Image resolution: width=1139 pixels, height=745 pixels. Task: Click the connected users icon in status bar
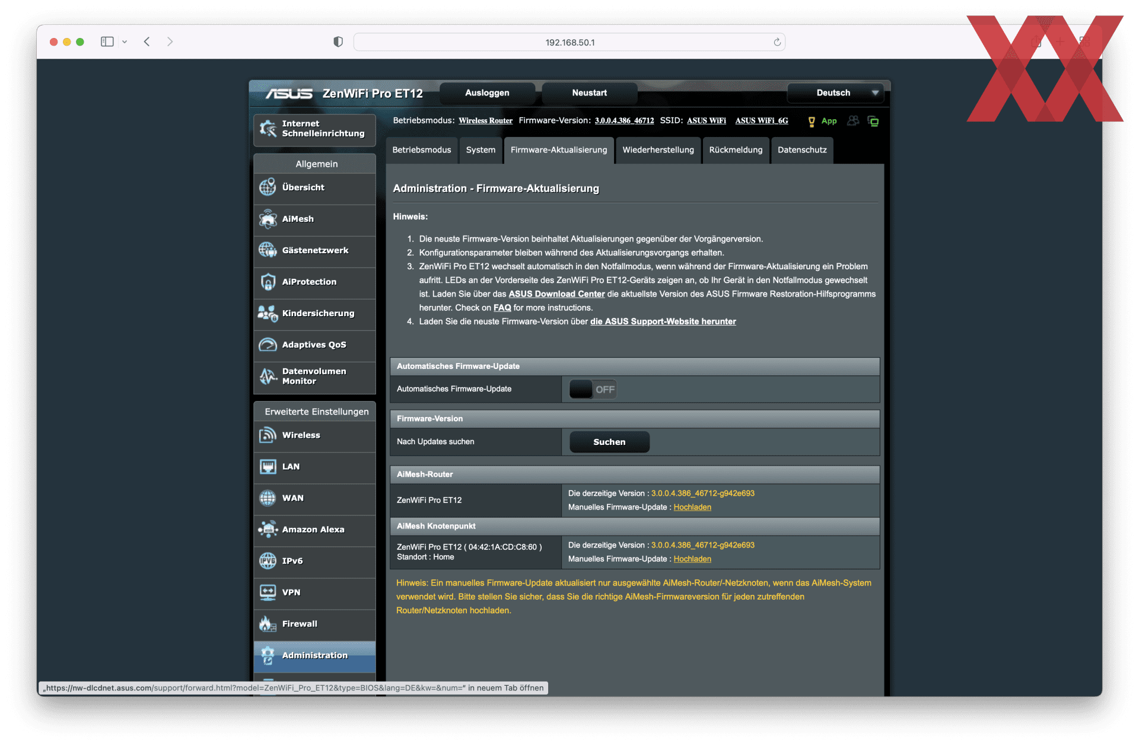853,121
